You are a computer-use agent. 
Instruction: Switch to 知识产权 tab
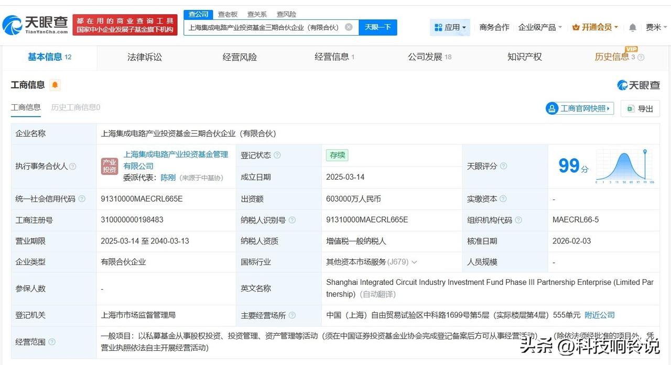(x=524, y=57)
